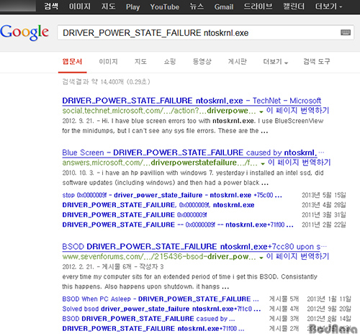Open 뉴스 in the top black bar
The width and height of the screenshot is (360, 336).
(x=197, y=6)
